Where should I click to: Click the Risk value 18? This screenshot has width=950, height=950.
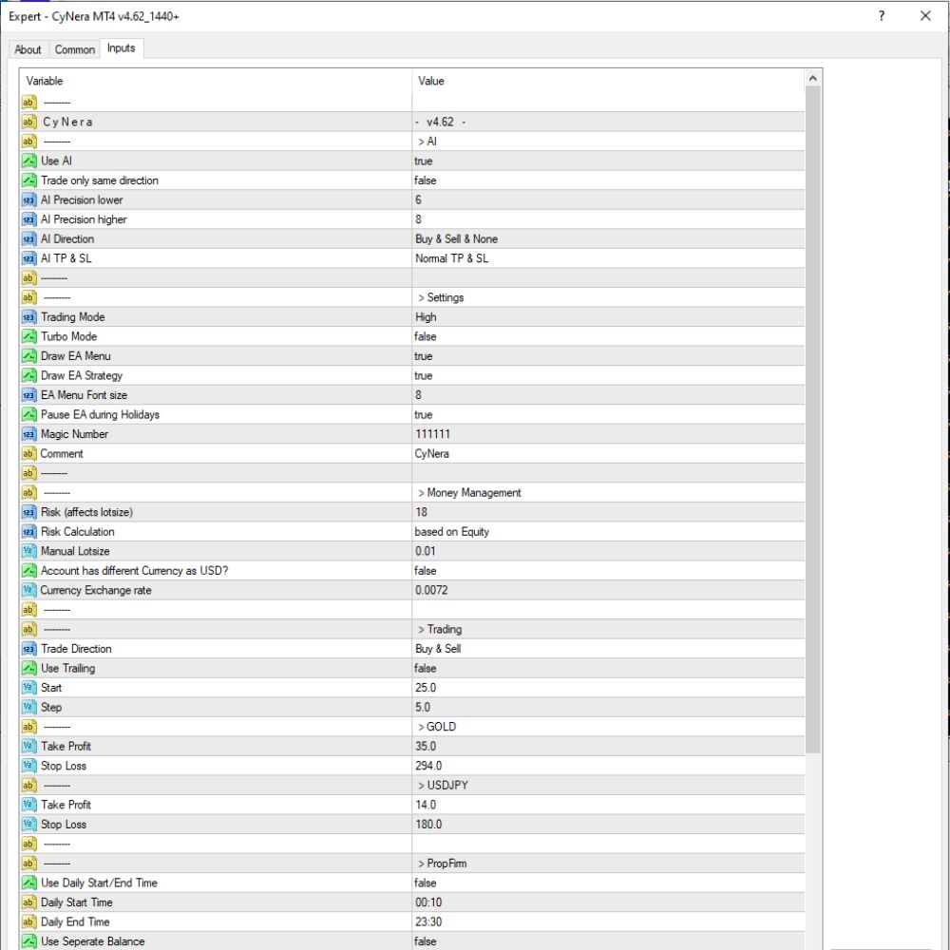(x=608, y=513)
